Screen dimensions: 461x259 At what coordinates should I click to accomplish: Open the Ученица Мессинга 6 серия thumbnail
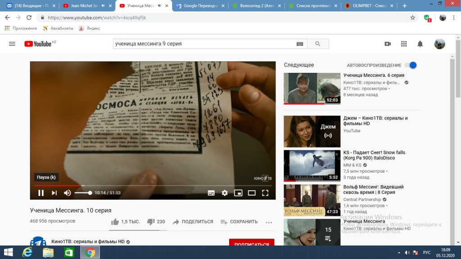312,89
